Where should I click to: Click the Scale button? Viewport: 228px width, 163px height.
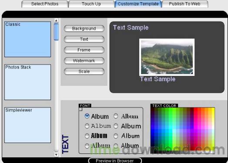[x=84, y=72]
